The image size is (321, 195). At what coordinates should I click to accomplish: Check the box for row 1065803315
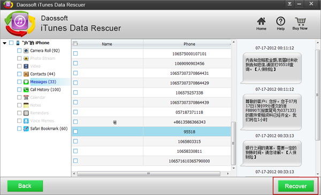(x=75, y=141)
